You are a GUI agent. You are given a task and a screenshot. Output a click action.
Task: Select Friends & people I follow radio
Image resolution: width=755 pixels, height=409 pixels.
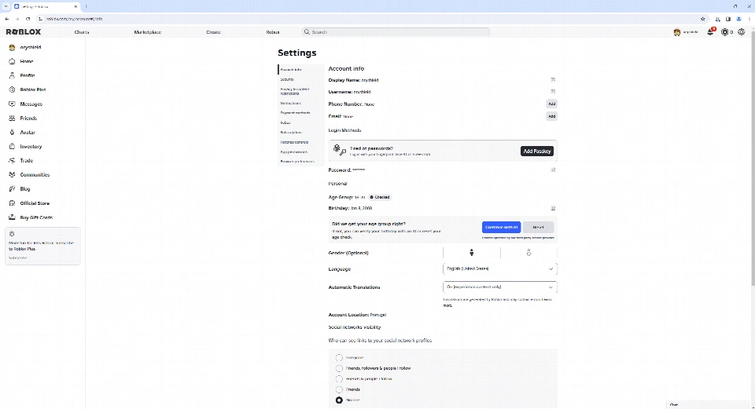click(x=339, y=378)
